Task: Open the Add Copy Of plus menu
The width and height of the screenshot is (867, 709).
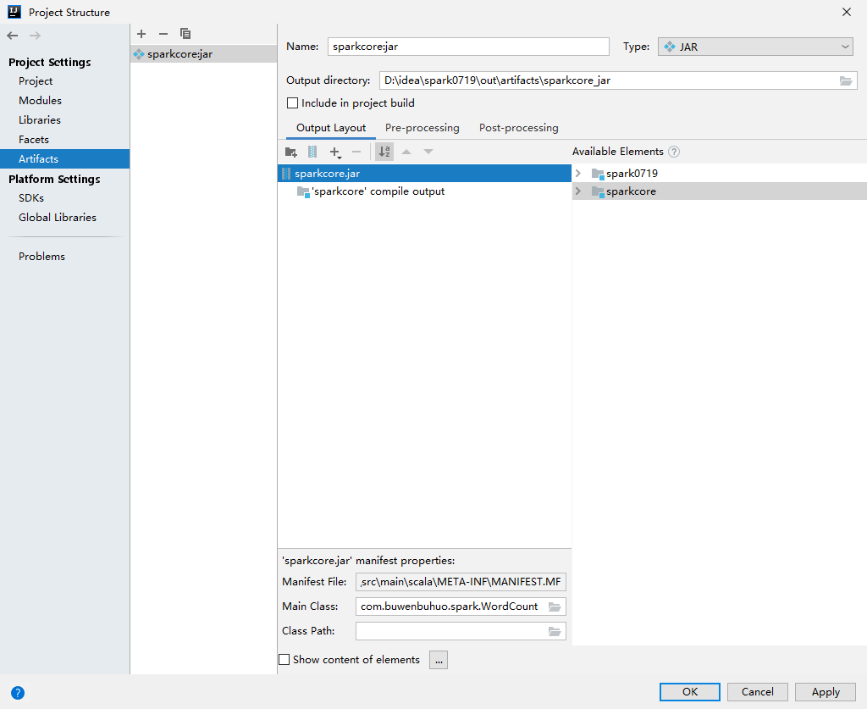Action: [x=335, y=152]
